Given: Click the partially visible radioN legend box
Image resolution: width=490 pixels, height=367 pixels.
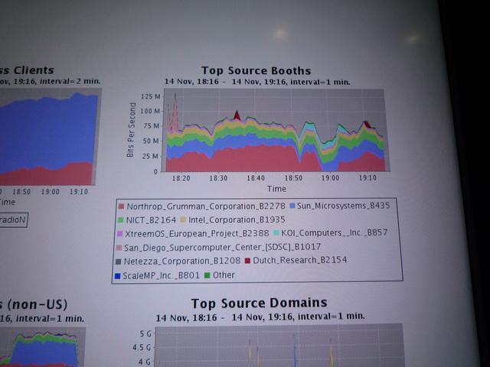Looking at the screenshot, I should tap(13, 220).
